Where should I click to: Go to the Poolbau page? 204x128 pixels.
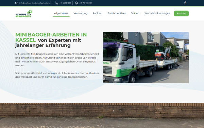97,13
